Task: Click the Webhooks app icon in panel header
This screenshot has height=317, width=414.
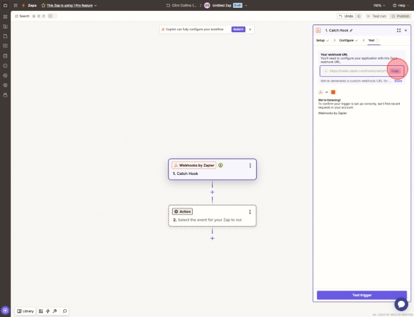Action: click(x=318, y=30)
